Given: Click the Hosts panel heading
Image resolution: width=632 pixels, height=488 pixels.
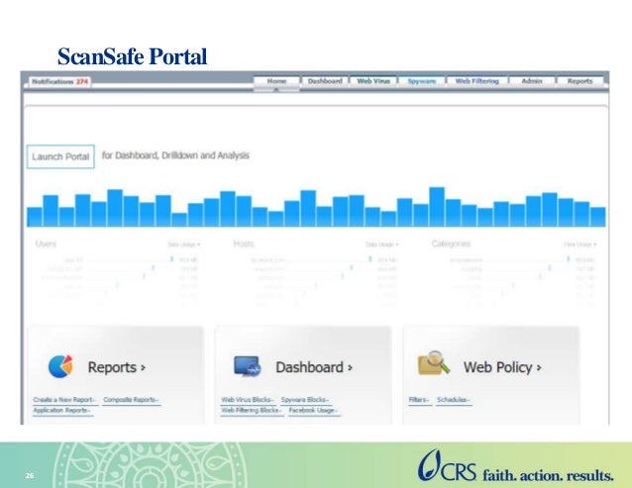Looking at the screenshot, I should click(244, 244).
